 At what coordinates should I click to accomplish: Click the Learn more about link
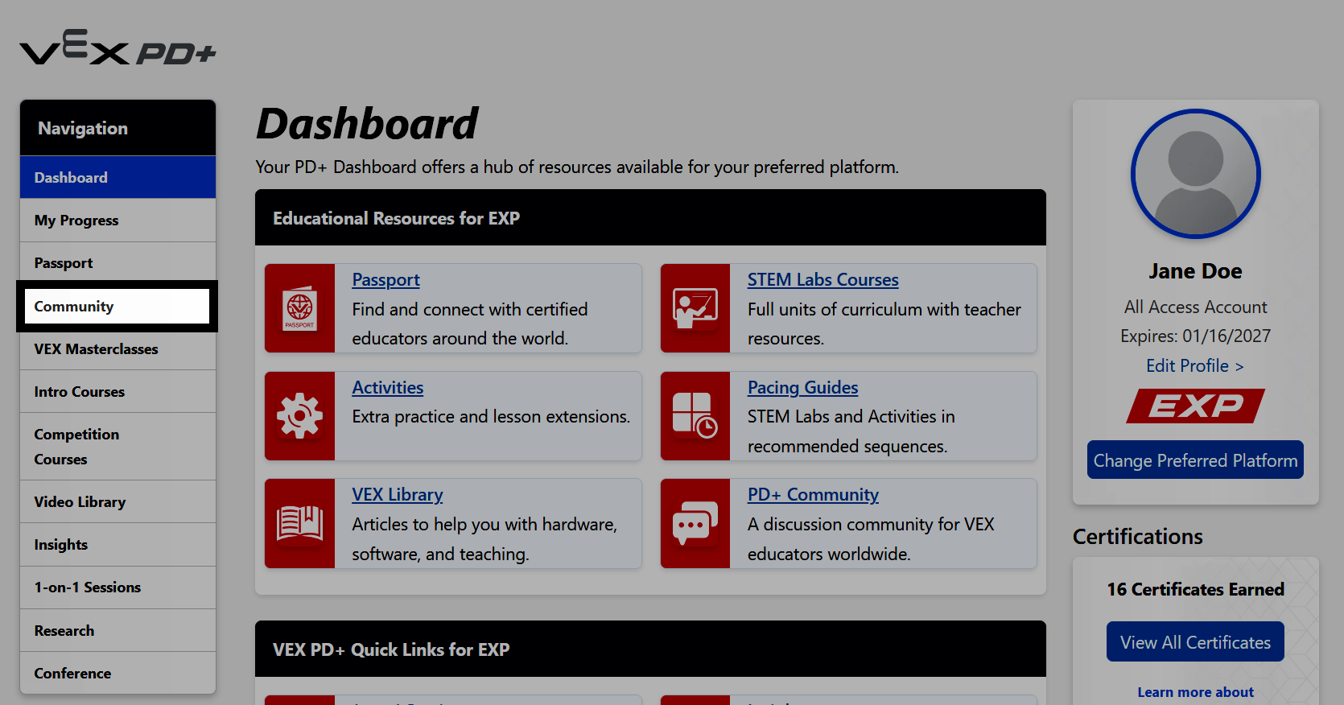tap(1195, 692)
